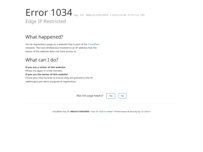Open the Cloudflare link in What happened paragraph
The width and height of the screenshot is (203, 152).
94,44
